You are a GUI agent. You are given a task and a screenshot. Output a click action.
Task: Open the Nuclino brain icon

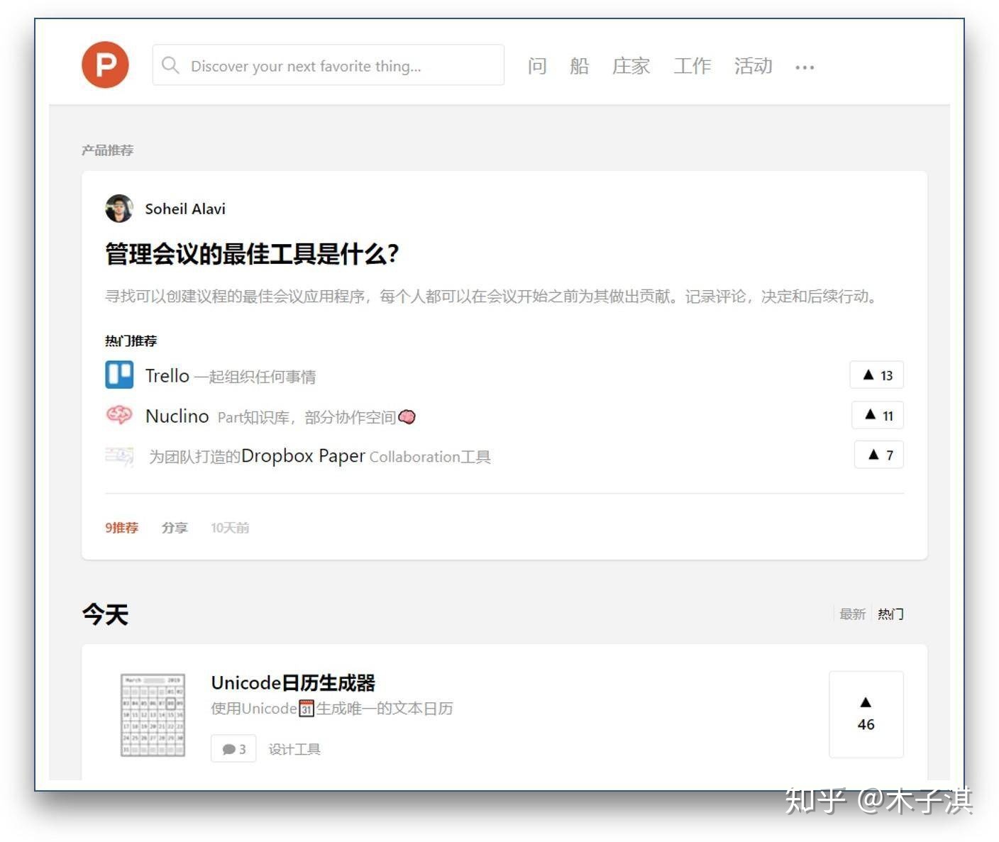point(119,415)
